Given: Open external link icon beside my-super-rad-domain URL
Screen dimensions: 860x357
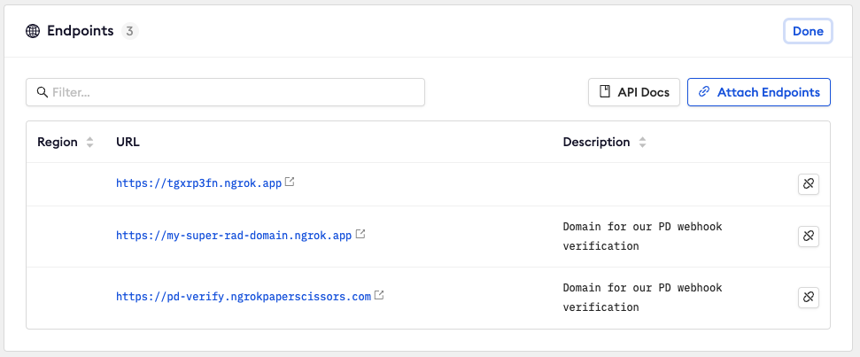Looking at the screenshot, I should click(360, 236).
